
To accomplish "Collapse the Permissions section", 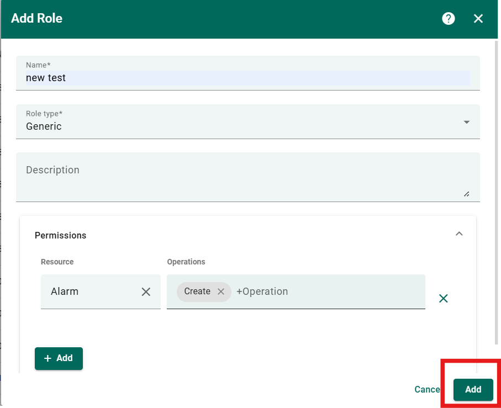I will point(459,234).
